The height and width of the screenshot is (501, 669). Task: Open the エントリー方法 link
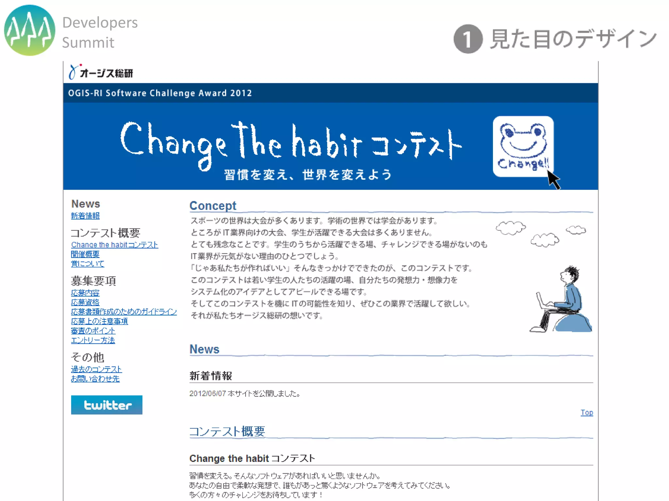coord(93,340)
